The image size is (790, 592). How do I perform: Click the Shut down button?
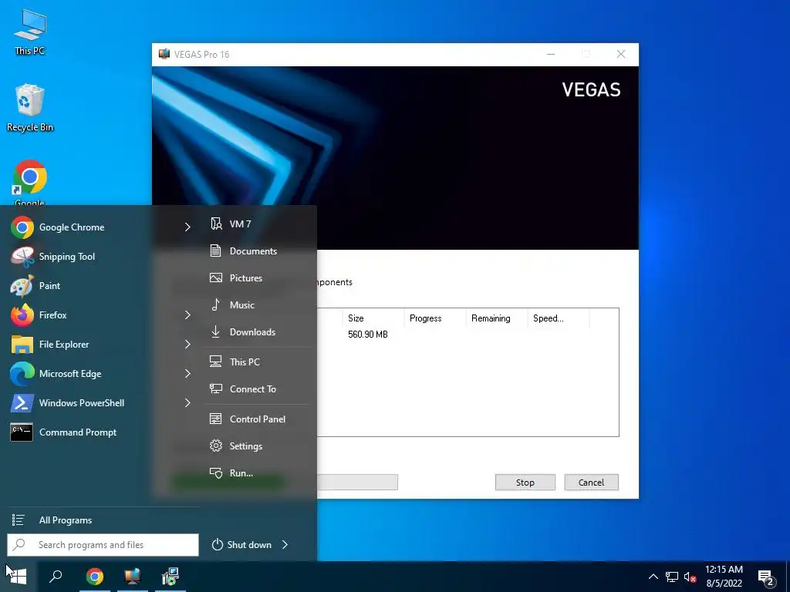pos(241,545)
